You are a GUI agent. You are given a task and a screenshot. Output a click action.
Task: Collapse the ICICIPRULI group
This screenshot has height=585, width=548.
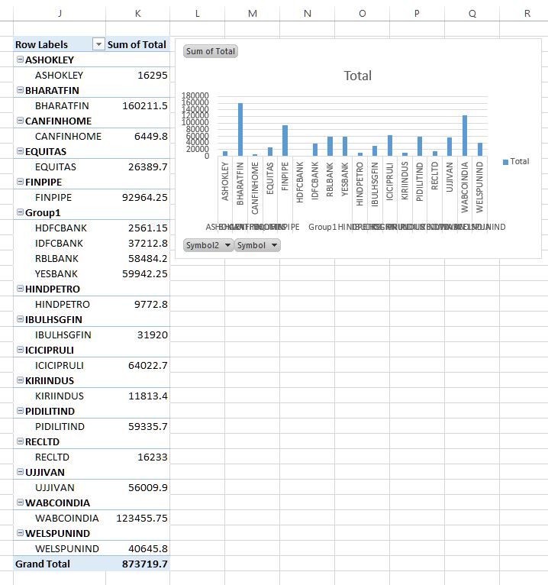[x=21, y=350]
